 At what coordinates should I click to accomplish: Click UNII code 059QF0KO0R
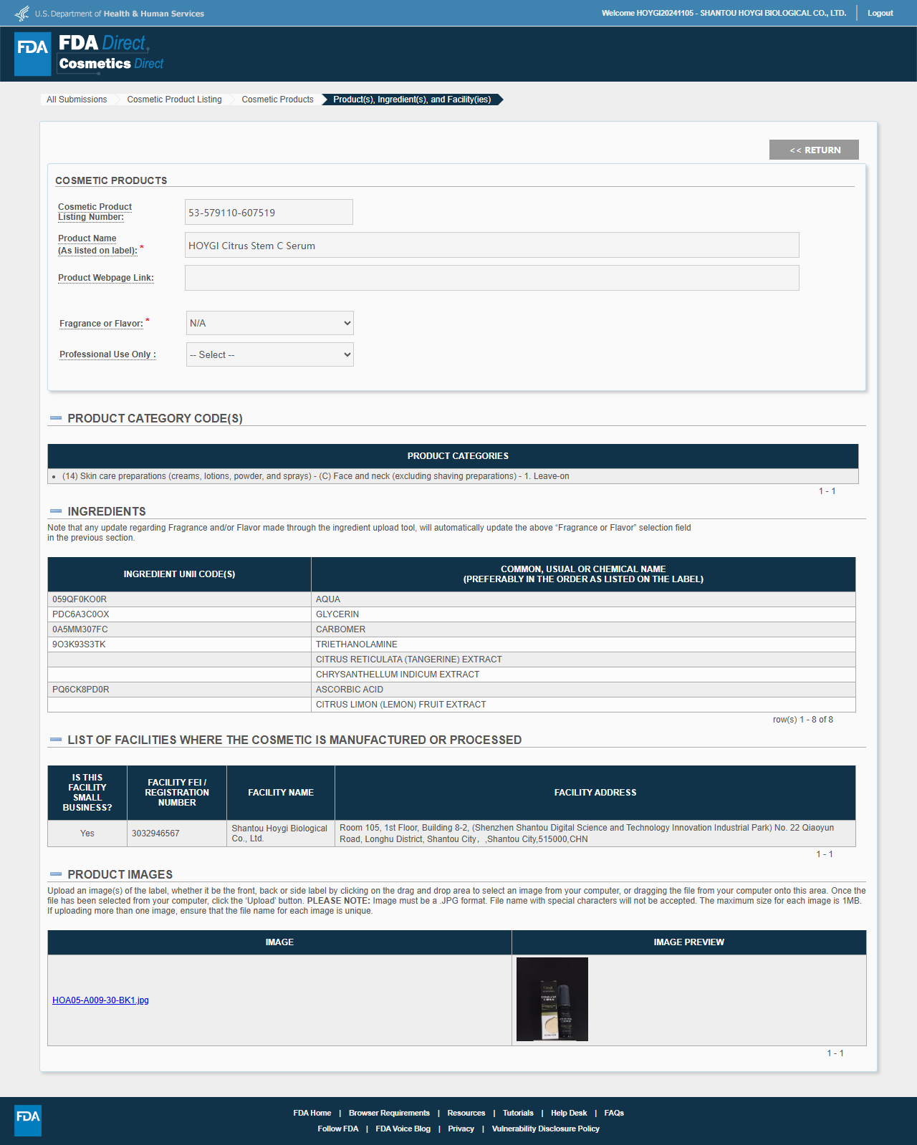pos(80,599)
